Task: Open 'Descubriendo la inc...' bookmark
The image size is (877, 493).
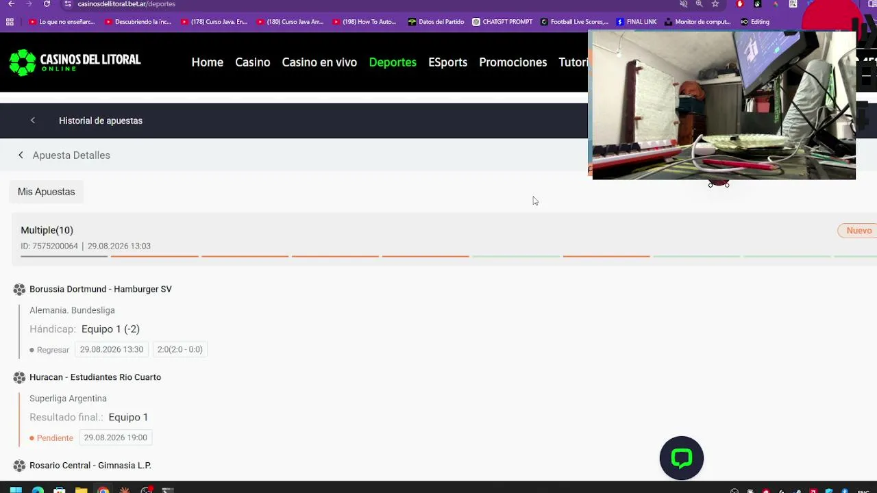Action: click(138, 22)
